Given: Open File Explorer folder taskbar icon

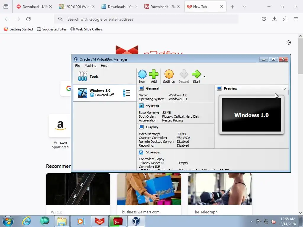Looking at the screenshot, I should [62, 221].
